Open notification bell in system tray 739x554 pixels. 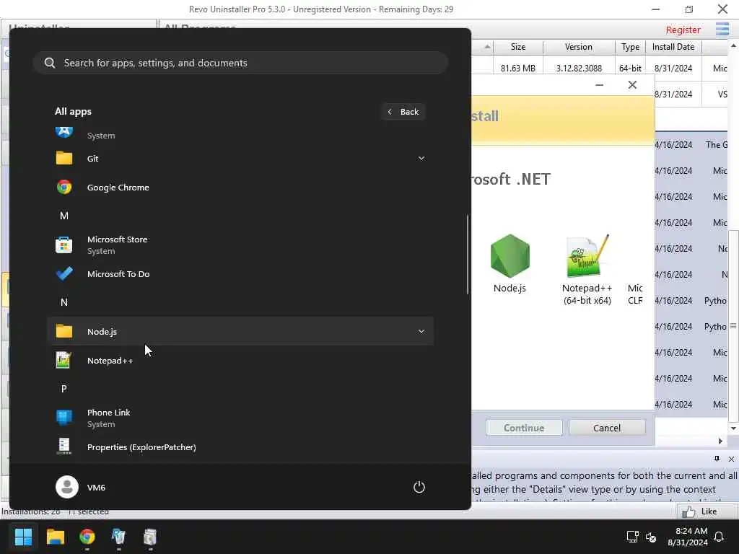point(720,537)
